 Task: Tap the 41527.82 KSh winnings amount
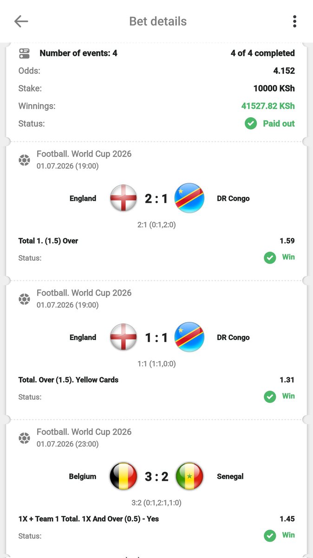pos(268,106)
